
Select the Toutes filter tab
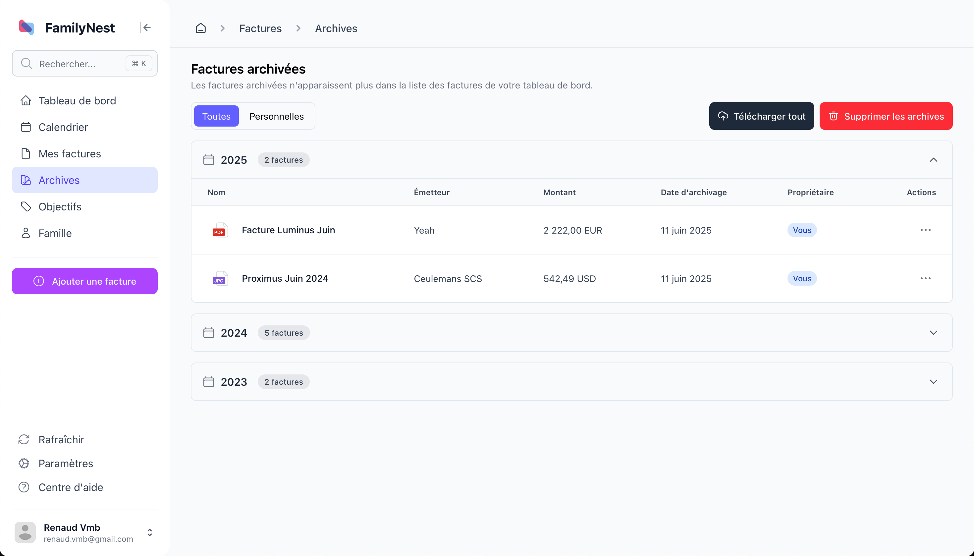(x=216, y=116)
